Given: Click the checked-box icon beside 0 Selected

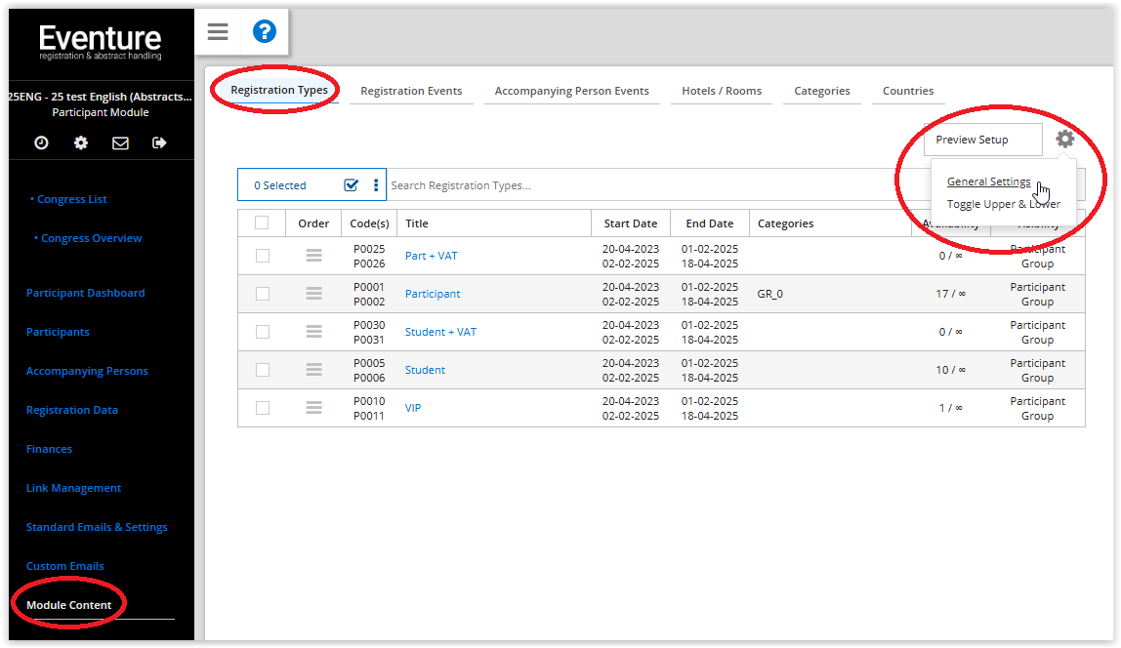Looking at the screenshot, I should (x=352, y=185).
